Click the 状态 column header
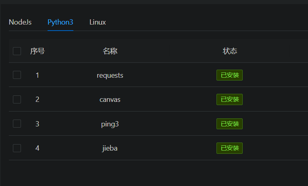The image size is (308, 186). coord(230,51)
